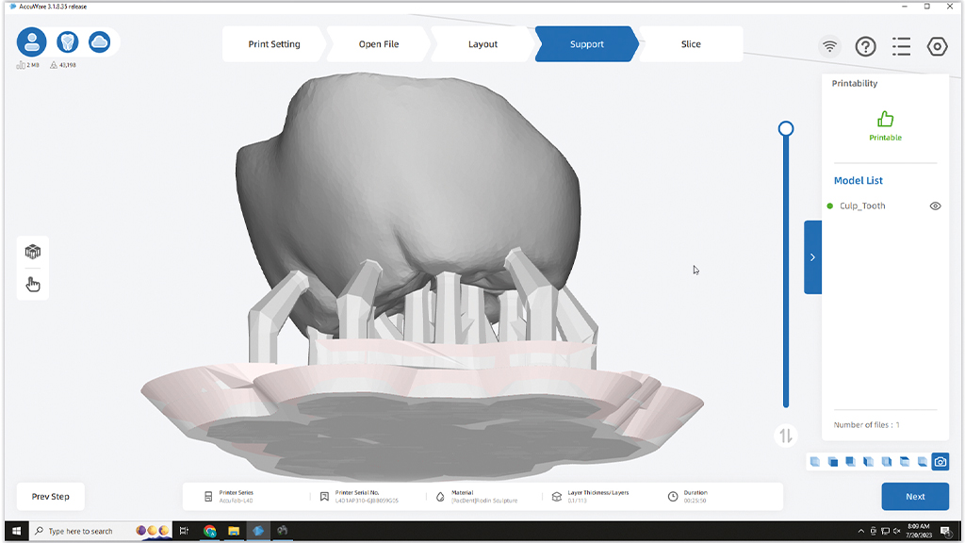965x543 pixels.
Task: Go to the Slice step tab
Action: point(691,44)
